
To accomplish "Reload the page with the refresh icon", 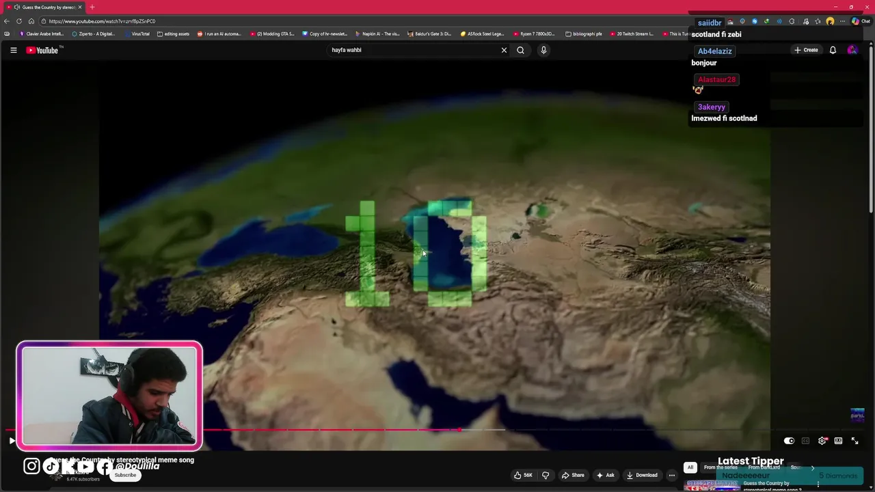I will point(19,21).
